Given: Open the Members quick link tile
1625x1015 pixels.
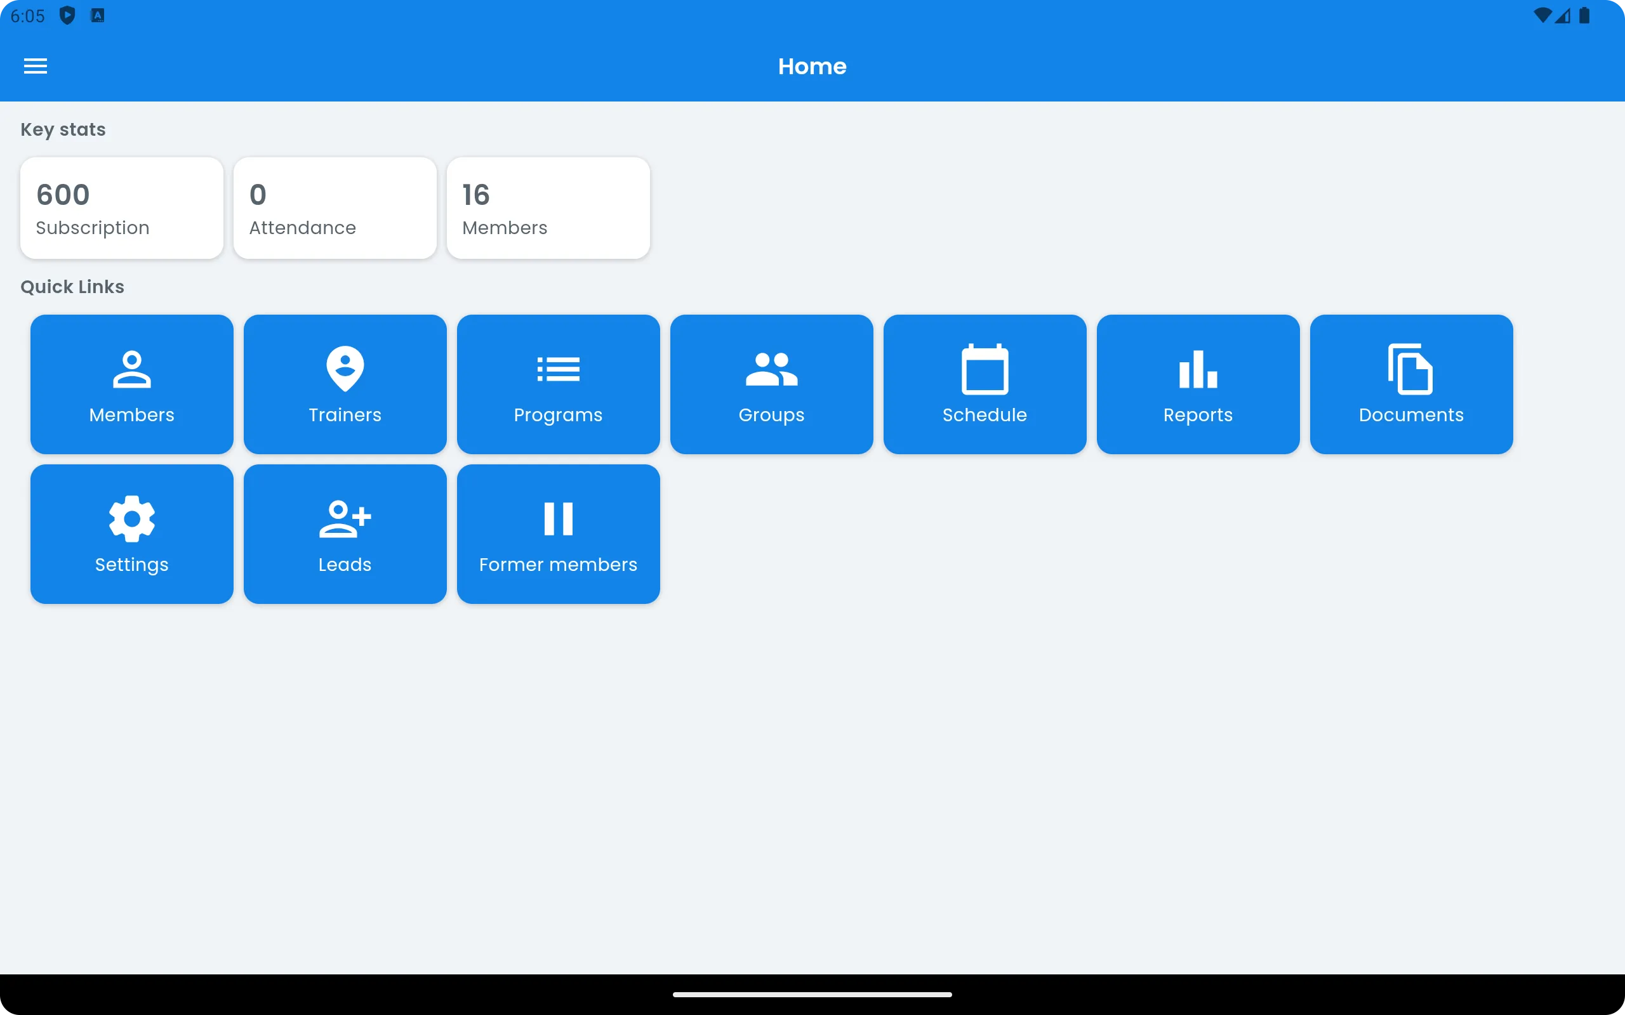Looking at the screenshot, I should pyautogui.click(x=131, y=384).
